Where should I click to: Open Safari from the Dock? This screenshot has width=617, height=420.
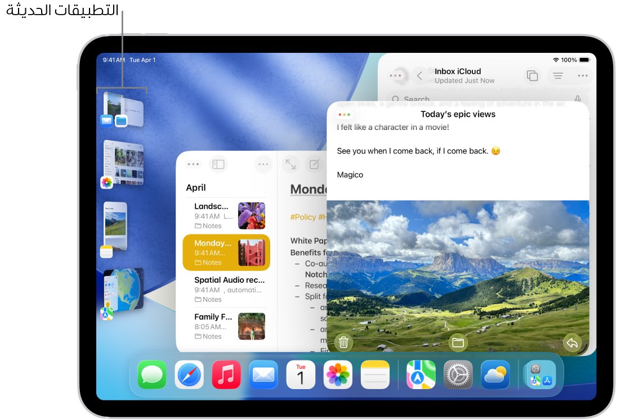189,374
